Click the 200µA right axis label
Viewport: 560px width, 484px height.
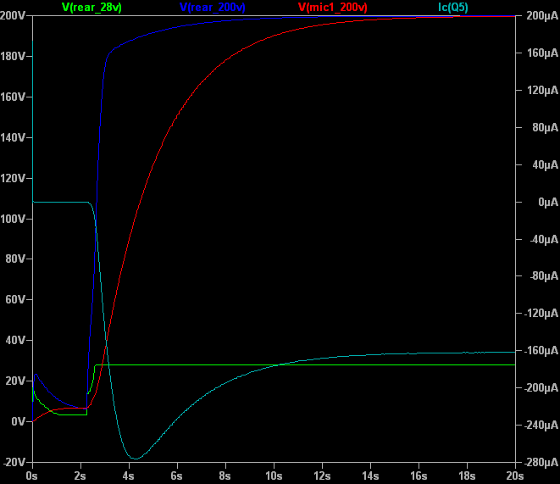point(542,16)
